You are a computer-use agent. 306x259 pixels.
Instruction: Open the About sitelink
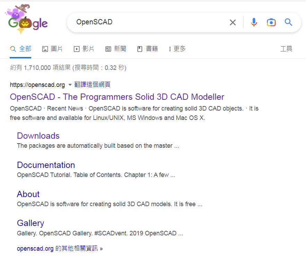28,194
